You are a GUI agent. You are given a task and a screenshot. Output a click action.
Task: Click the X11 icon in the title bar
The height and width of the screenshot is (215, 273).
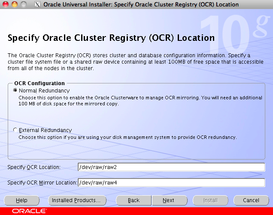(37, 5)
